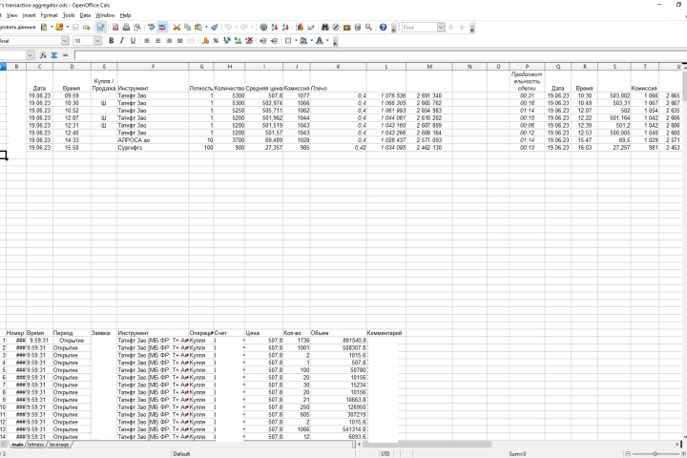
Task: Toggle Underline formatting
Action: (133, 41)
